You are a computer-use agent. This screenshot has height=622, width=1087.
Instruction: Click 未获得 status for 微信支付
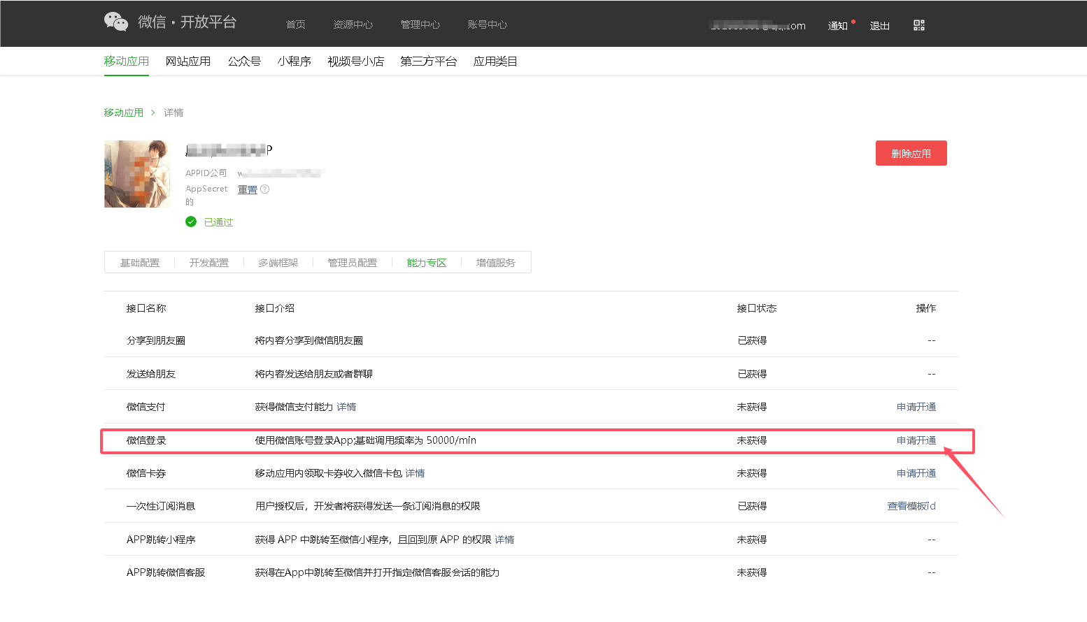click(752, 407)
